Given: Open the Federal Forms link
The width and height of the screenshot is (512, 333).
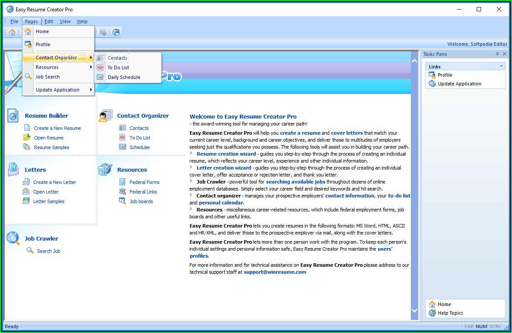Looking at the screenshot, I should coord(144,182).
